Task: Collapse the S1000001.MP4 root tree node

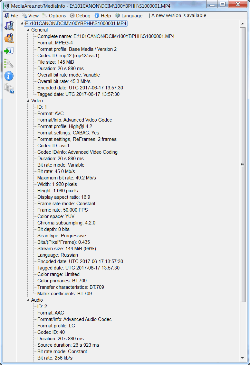Action: [22, 23]
